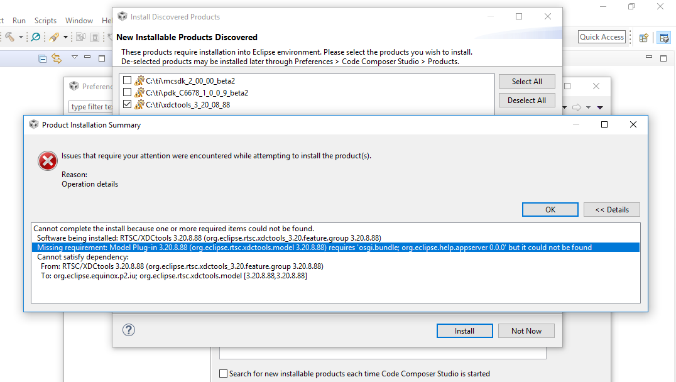Select 'Missing requirement: Model Plug-in' detail line
Image resolution: width=676 pixels, height=382 pixels.
pos(335,248)
